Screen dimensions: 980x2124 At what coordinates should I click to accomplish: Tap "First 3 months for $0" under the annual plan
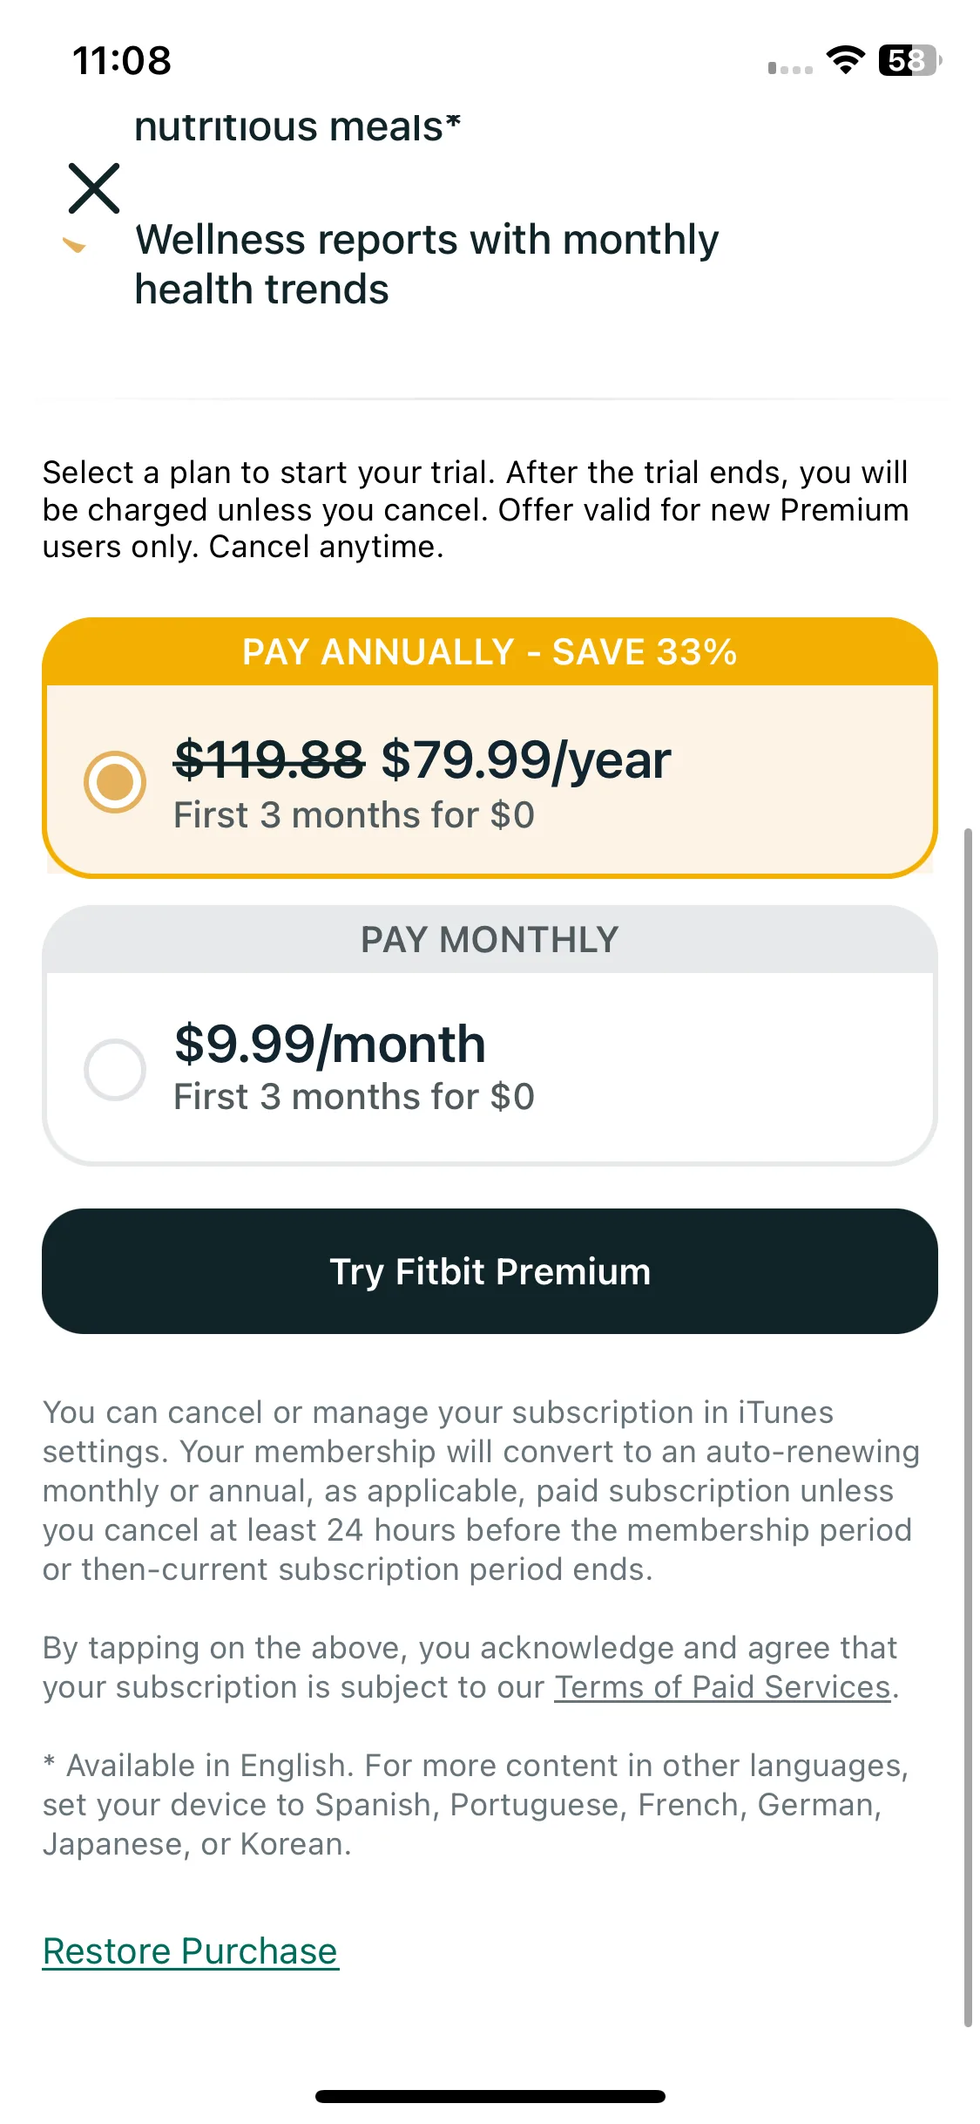click(x=354, y=815)
